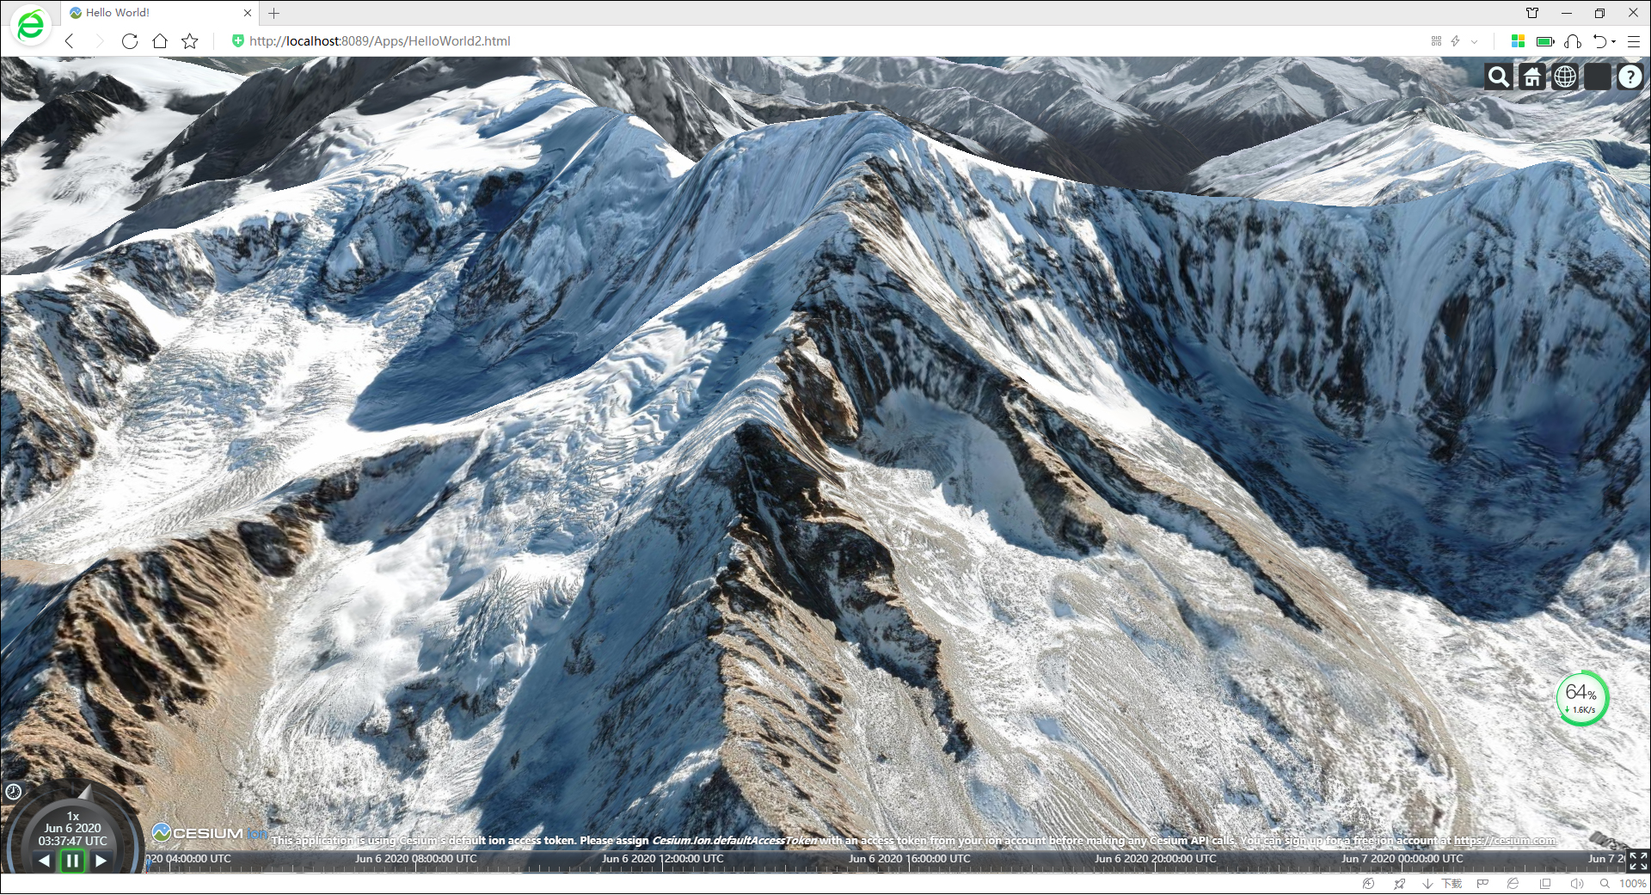Open a new browser tab
The height and width of the screenshot is (895, 1651).
pos(273,13)
